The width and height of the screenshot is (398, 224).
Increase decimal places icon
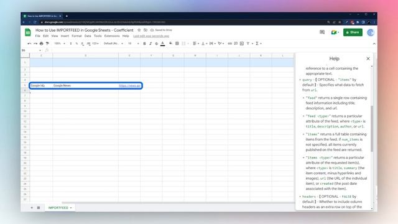pos(88,44)
